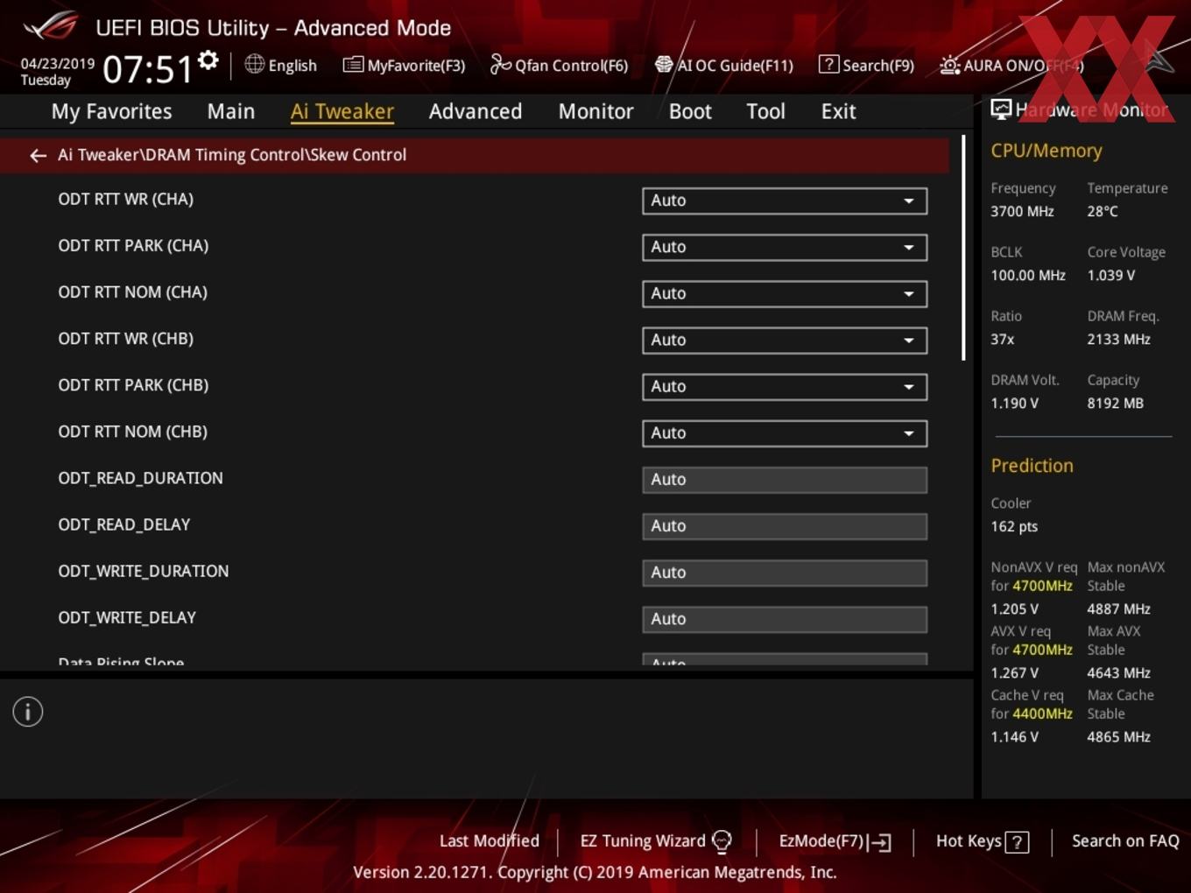The image size is (1191, 893).
Task: Click the ODT_READ_DURATION value field
Action: pyautogui.click(x=785, y=479)
